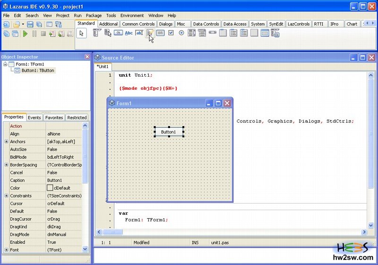Save the current unit with the Save icon
Image resolution: width=378 pixels, height=265 pixels.
pyautogui.click(x=30, y=25)
